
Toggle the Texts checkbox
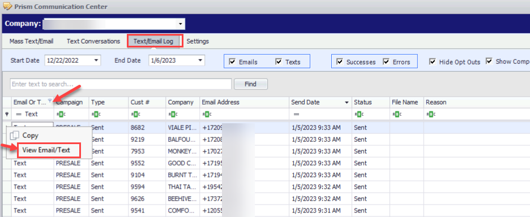click(x=279, y=62)
